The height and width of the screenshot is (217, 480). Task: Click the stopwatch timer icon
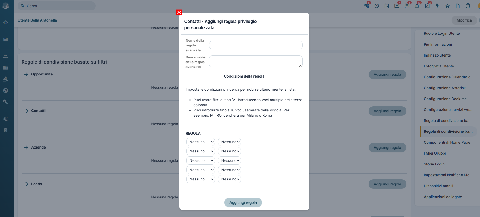468,6
